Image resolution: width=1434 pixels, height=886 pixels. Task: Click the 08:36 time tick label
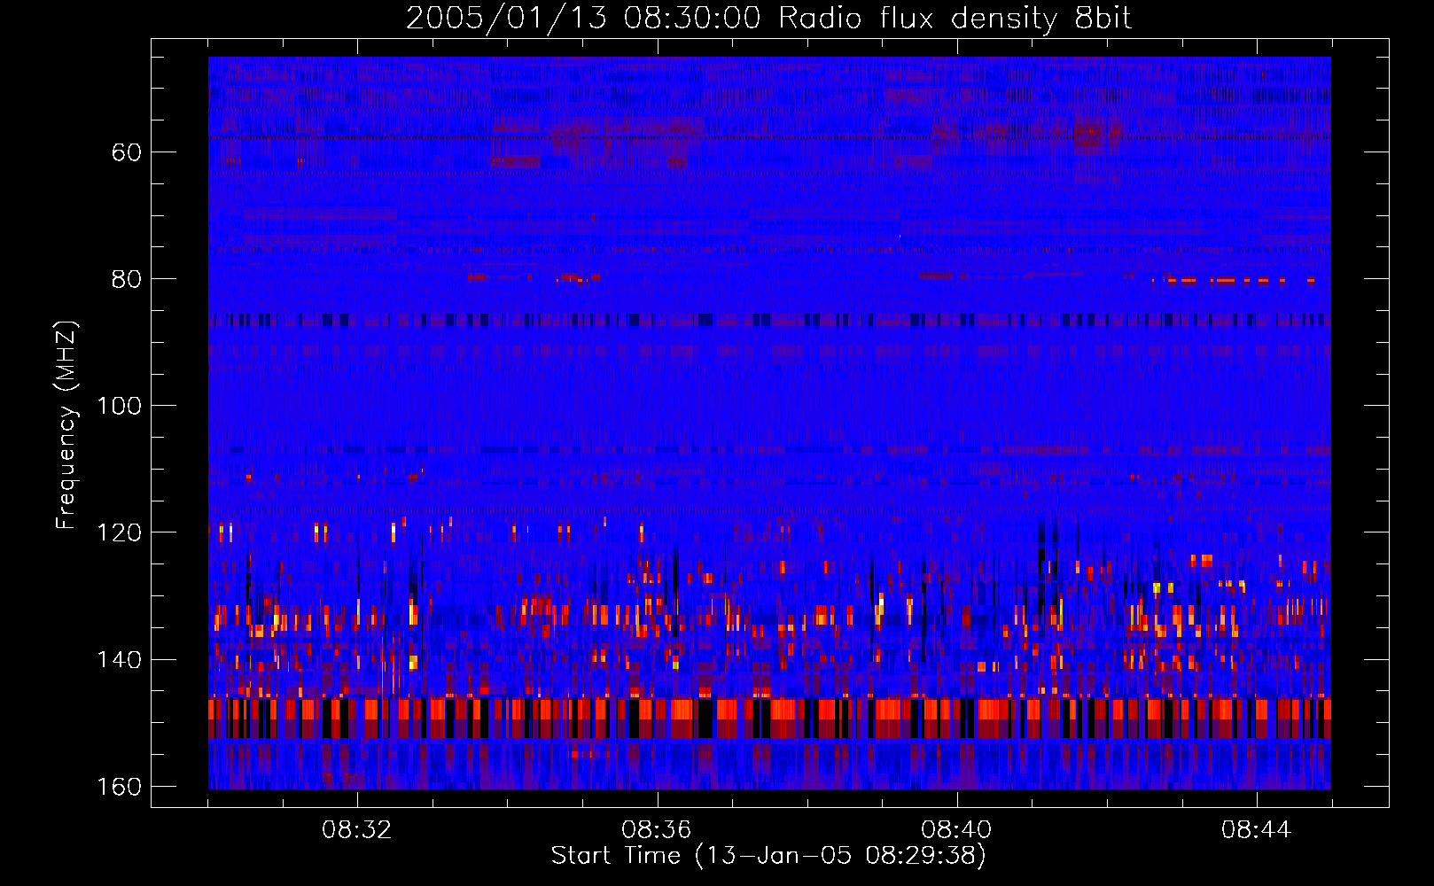[657, 830]
